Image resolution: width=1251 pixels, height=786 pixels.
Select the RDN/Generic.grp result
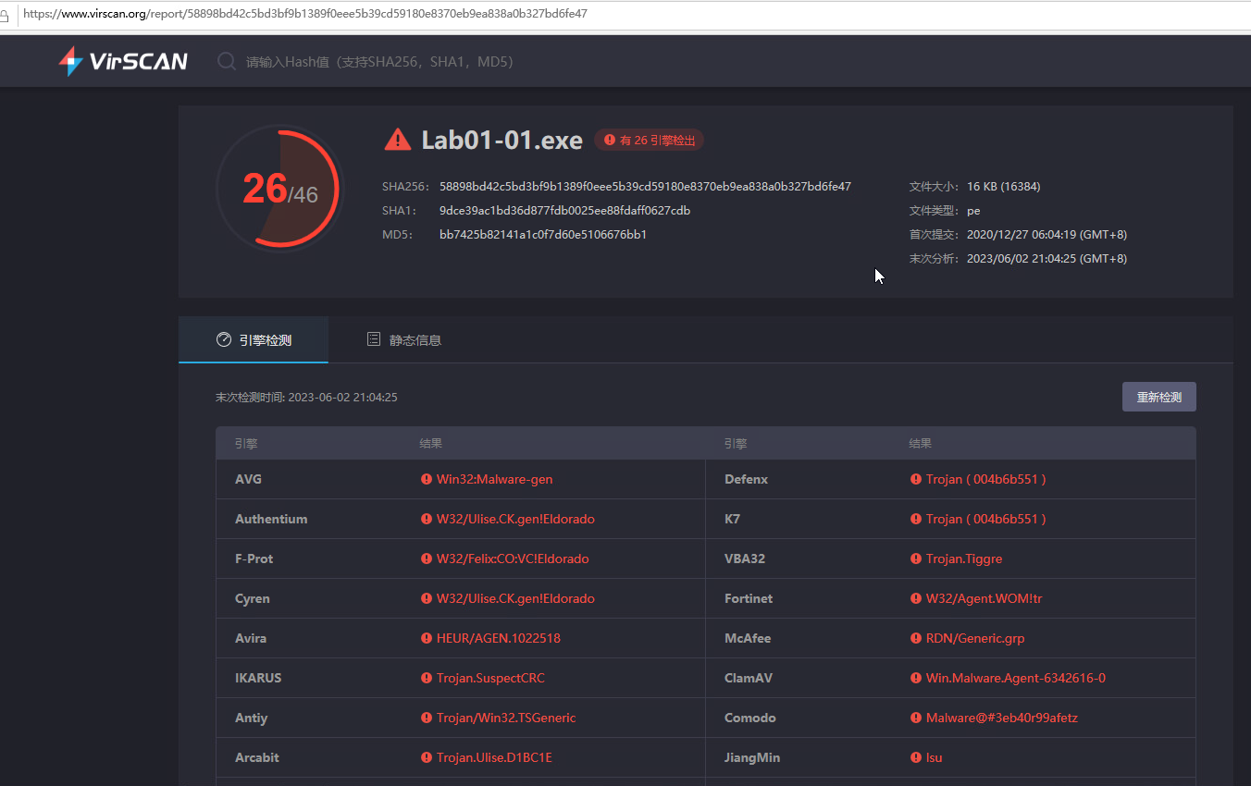click(975, 638)
